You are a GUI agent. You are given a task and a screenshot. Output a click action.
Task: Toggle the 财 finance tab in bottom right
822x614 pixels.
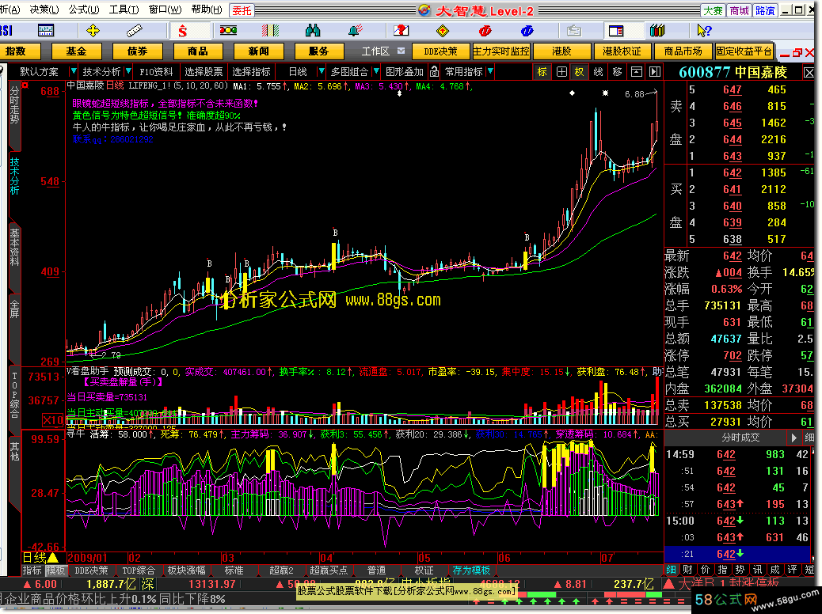click(x=688, y=570)
